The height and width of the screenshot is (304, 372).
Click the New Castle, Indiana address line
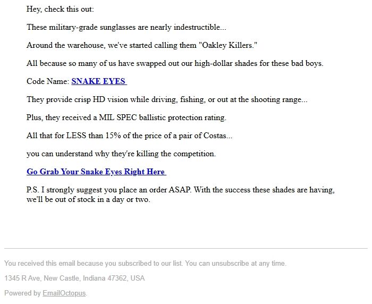pos(74,278)
